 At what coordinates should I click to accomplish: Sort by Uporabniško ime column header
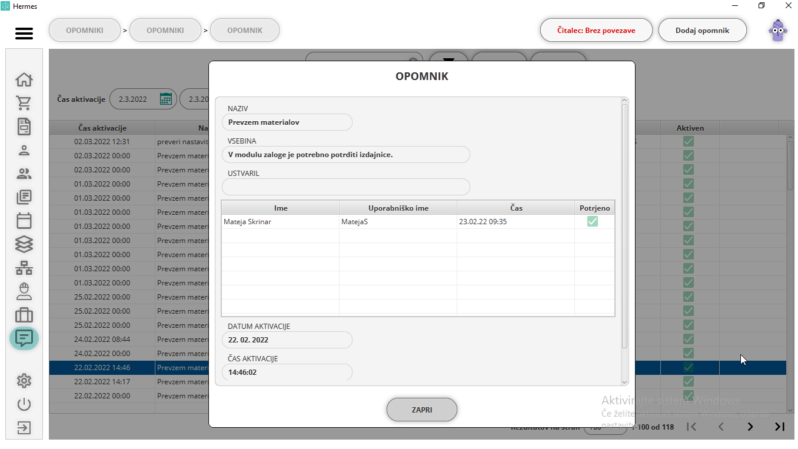click(398, 208)
